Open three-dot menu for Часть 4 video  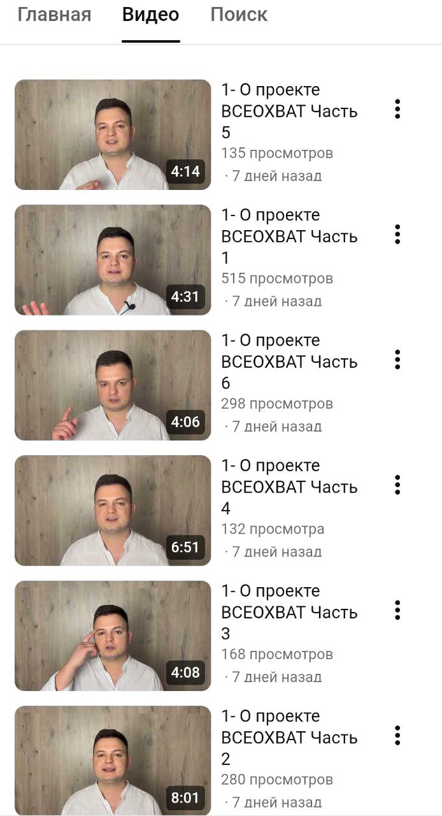point(397,484)
